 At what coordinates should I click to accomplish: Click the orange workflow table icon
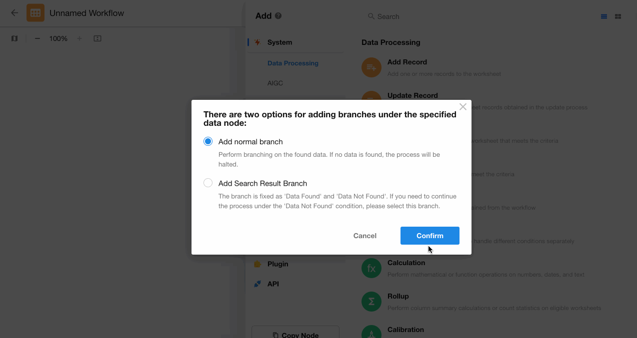[x=35, y=13]
